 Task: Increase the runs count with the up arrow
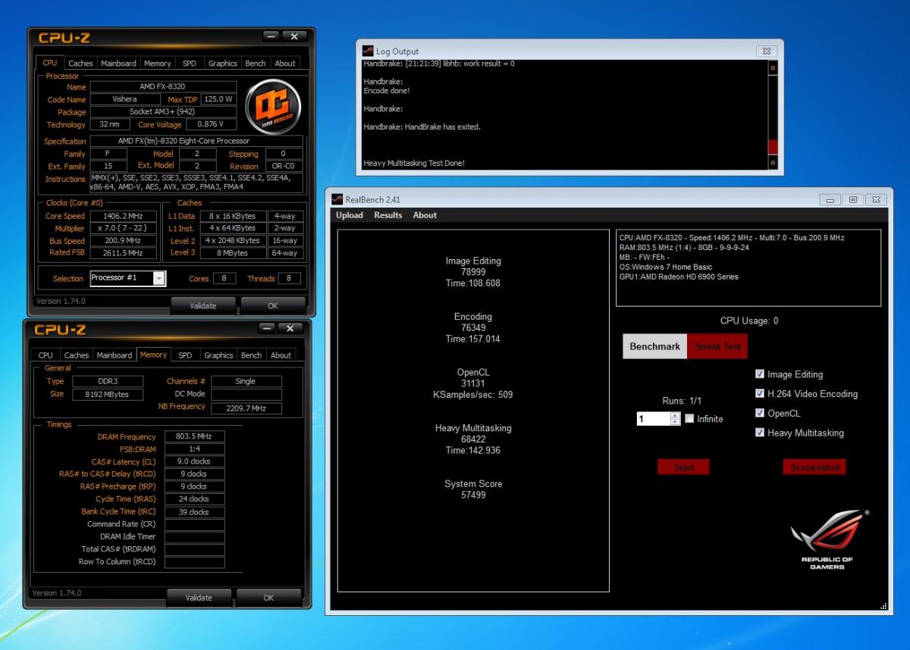(x=676, y=415)
